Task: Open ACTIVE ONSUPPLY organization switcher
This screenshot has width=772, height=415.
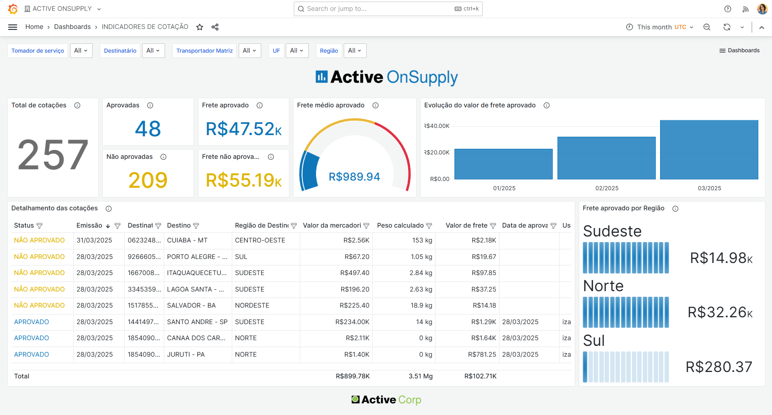Action: tap(62, 9)
